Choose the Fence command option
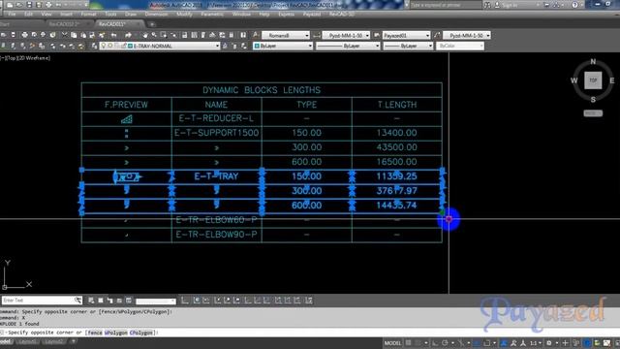 95,333
